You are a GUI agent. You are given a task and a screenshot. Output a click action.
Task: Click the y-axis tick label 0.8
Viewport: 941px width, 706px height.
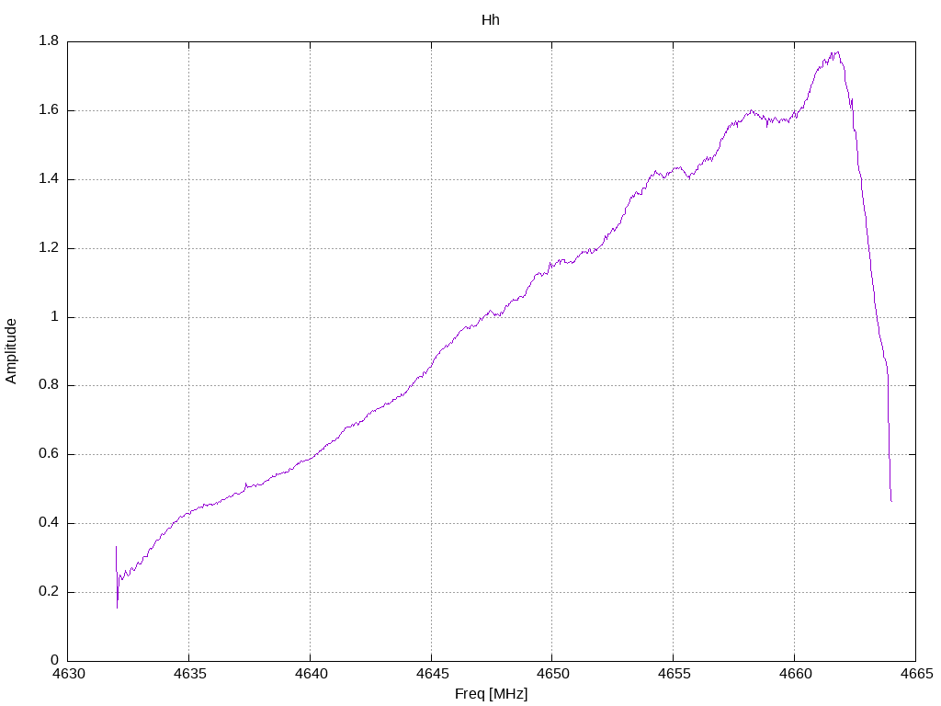(49, 385)
